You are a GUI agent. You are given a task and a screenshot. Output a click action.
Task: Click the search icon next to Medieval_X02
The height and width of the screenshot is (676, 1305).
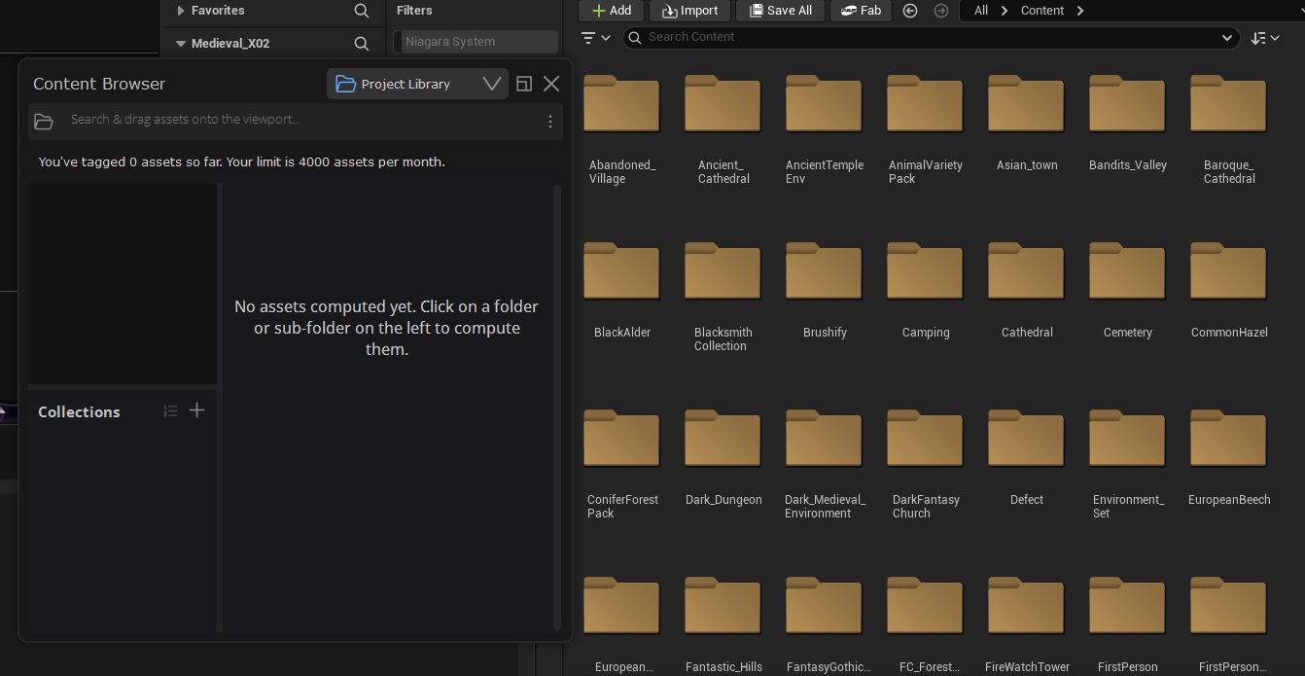pos(362,44)
